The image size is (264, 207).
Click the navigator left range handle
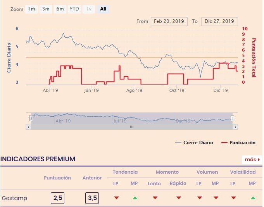point(31,118)
